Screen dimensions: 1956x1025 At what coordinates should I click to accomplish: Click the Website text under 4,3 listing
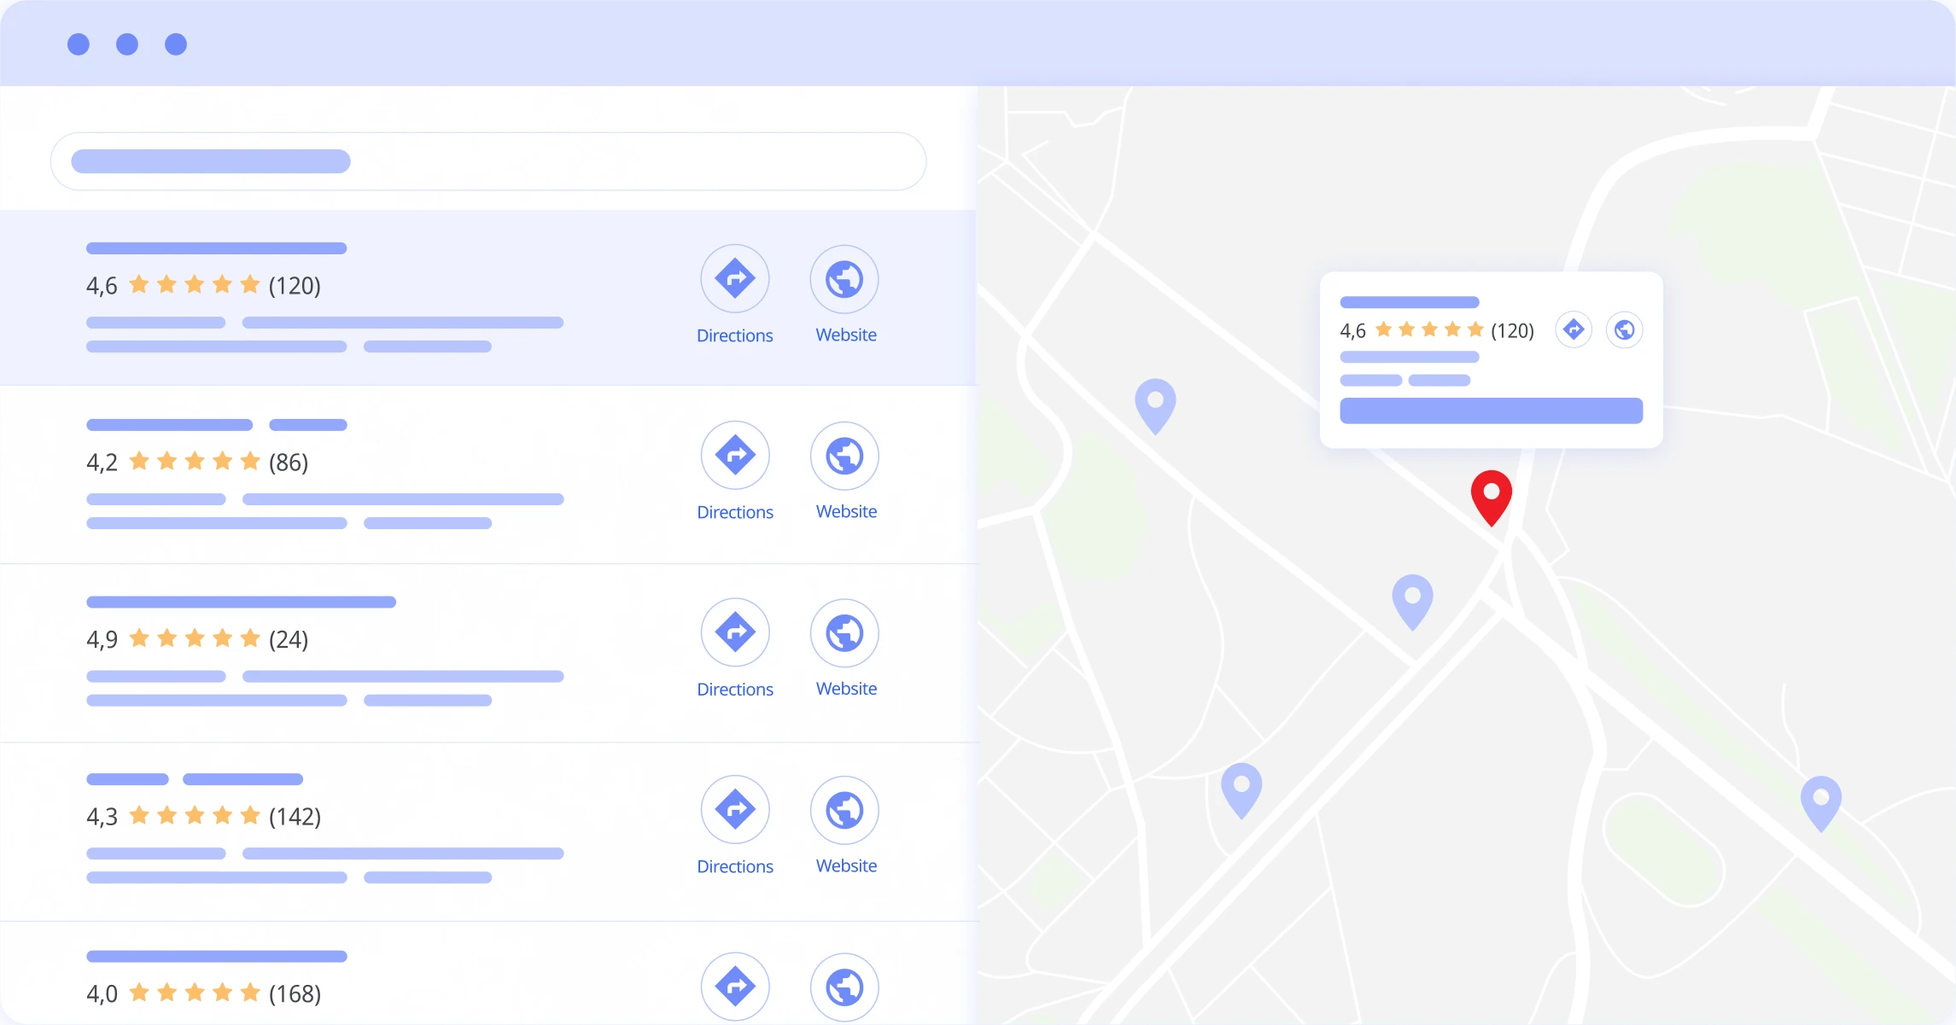coord(846,865)
